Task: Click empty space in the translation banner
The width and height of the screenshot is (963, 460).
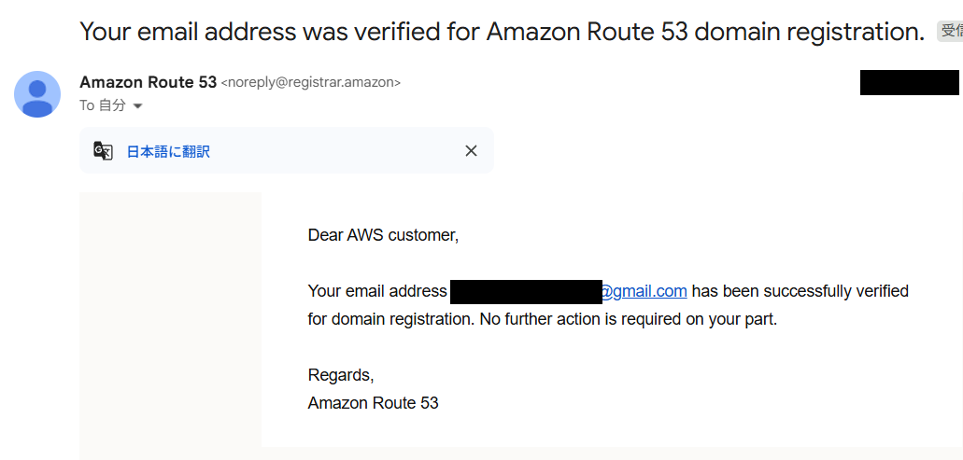Action: (x=338, y=151)
